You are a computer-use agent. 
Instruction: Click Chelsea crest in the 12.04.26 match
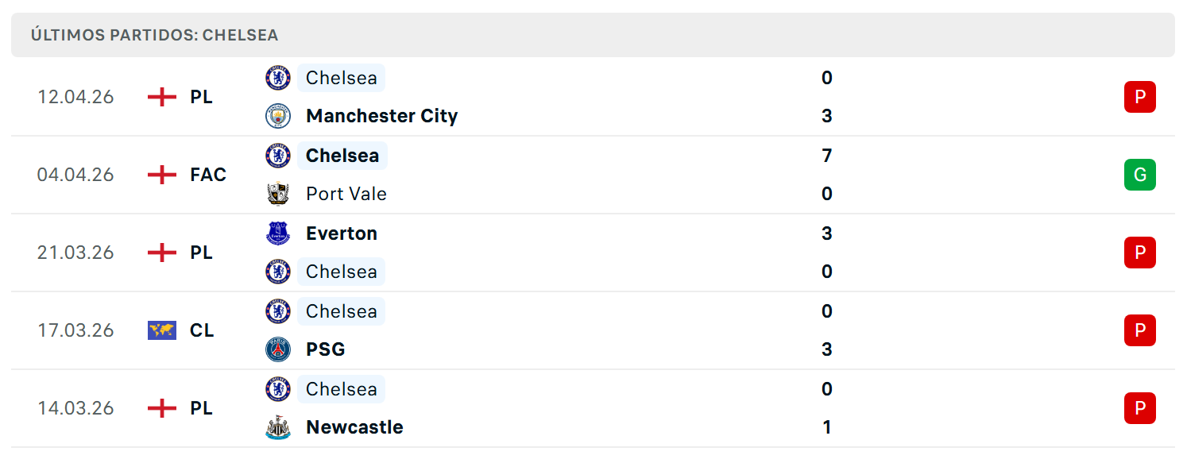278,78
